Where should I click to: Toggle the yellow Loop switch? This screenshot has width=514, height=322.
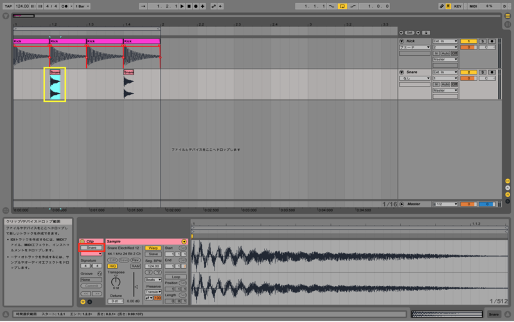342,6
